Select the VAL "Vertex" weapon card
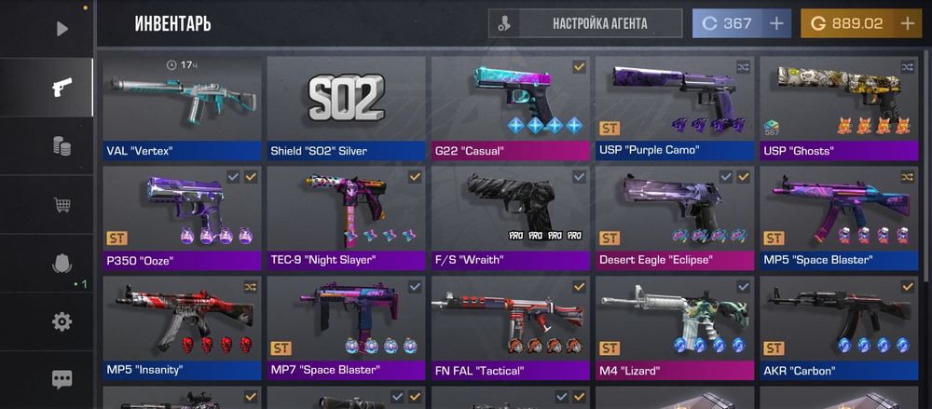 coord(182,108)
